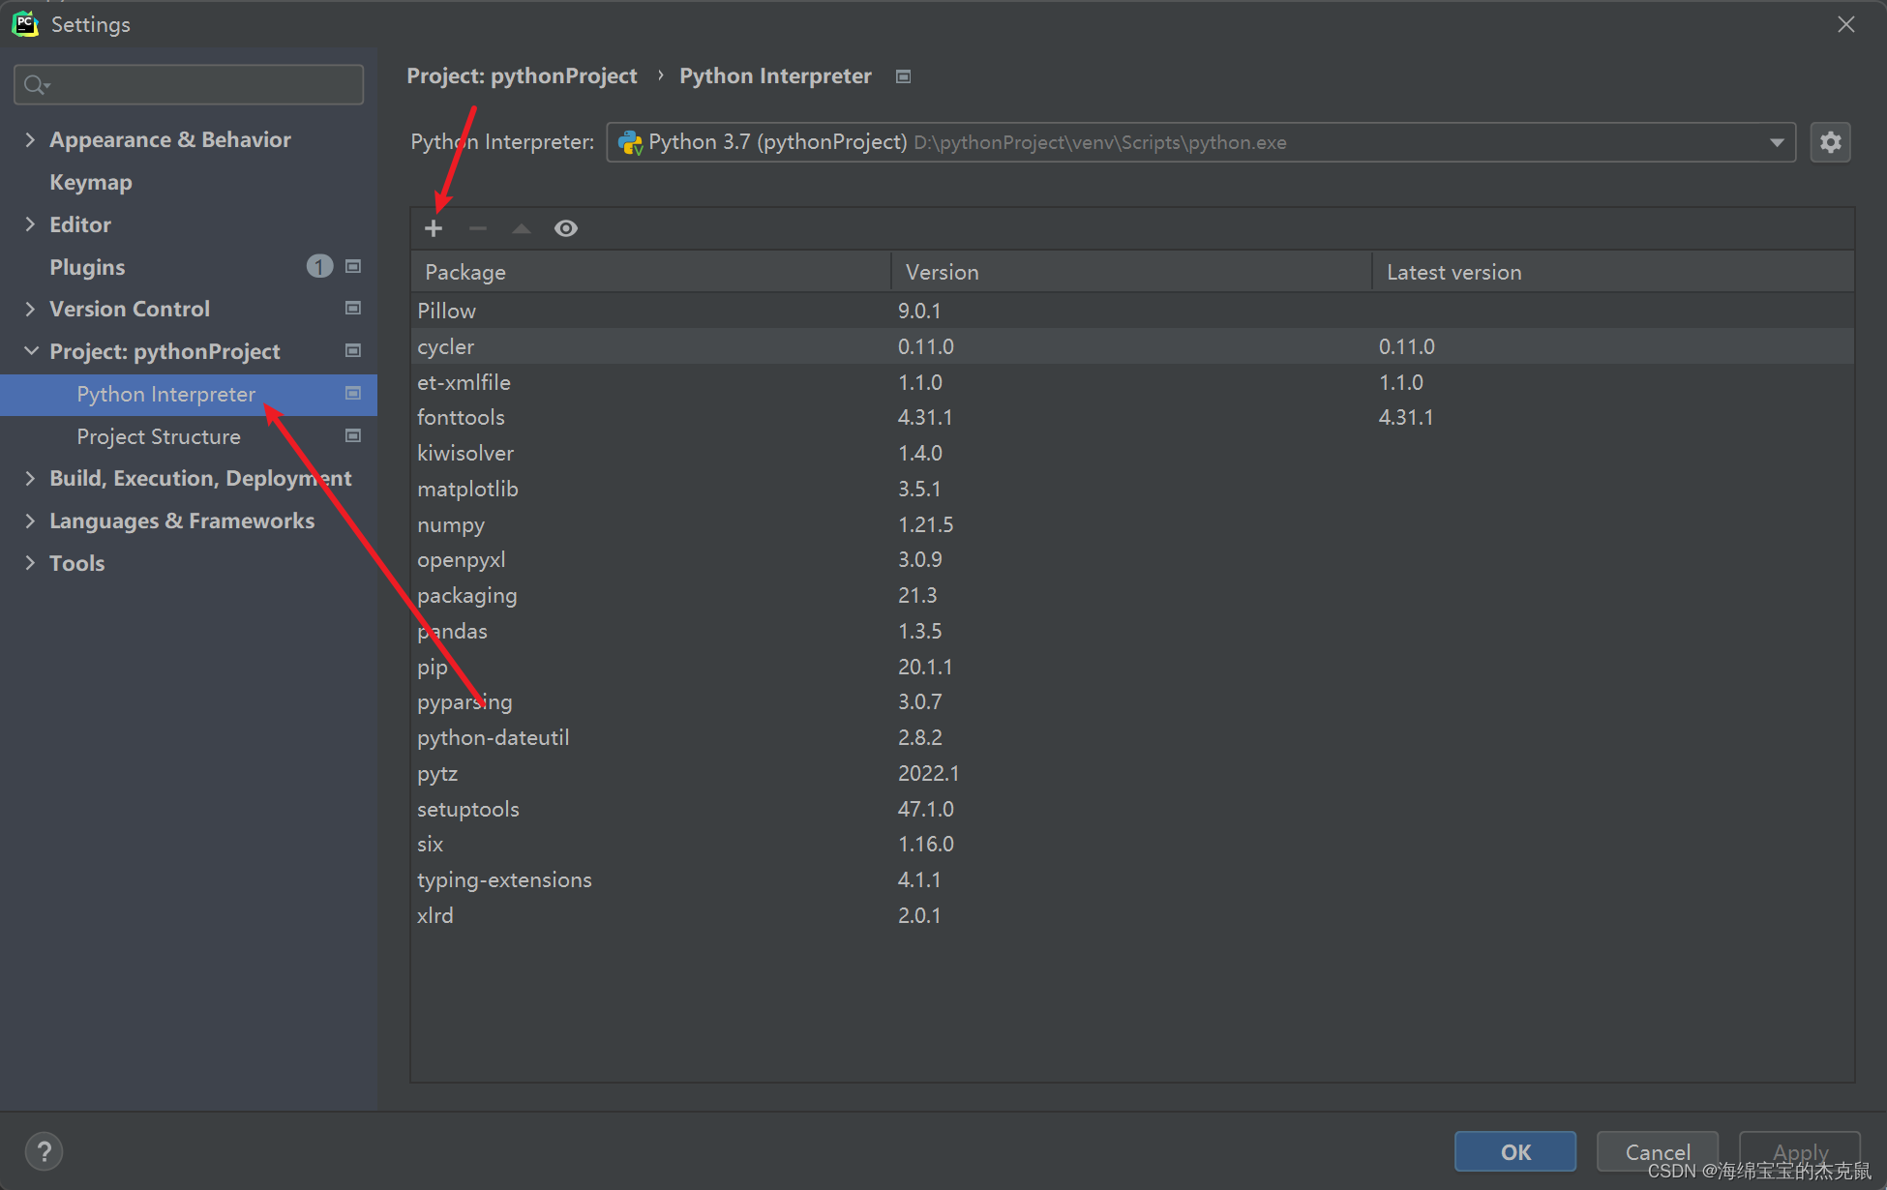Click the minus uninstall package icon
Screen dimensions: 1887x1190
point(477,228)
